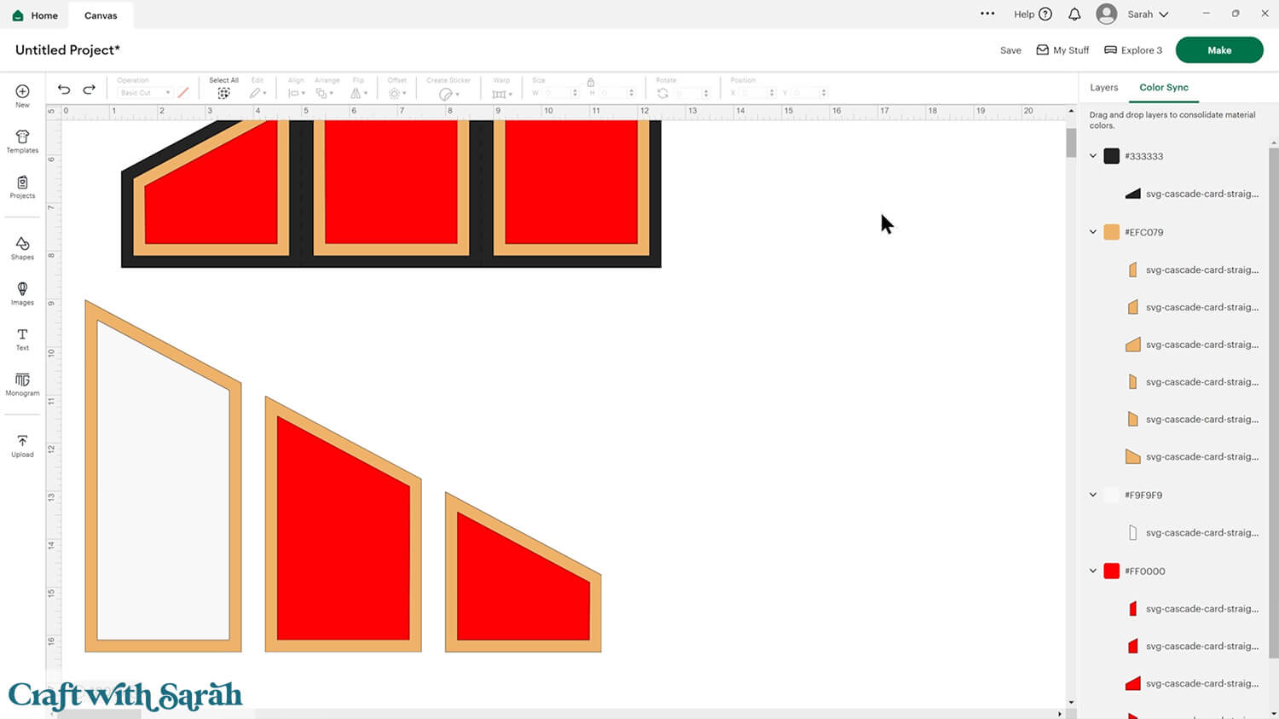This screenshot has width=1279, height=719.
Task: Switch to the Canvas tab
Action: [x=101, y=15]
